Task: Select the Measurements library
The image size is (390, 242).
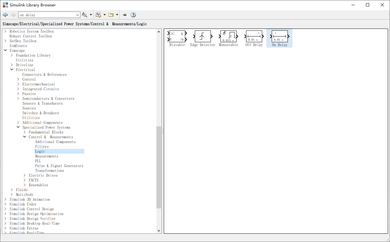Action: 47,156
